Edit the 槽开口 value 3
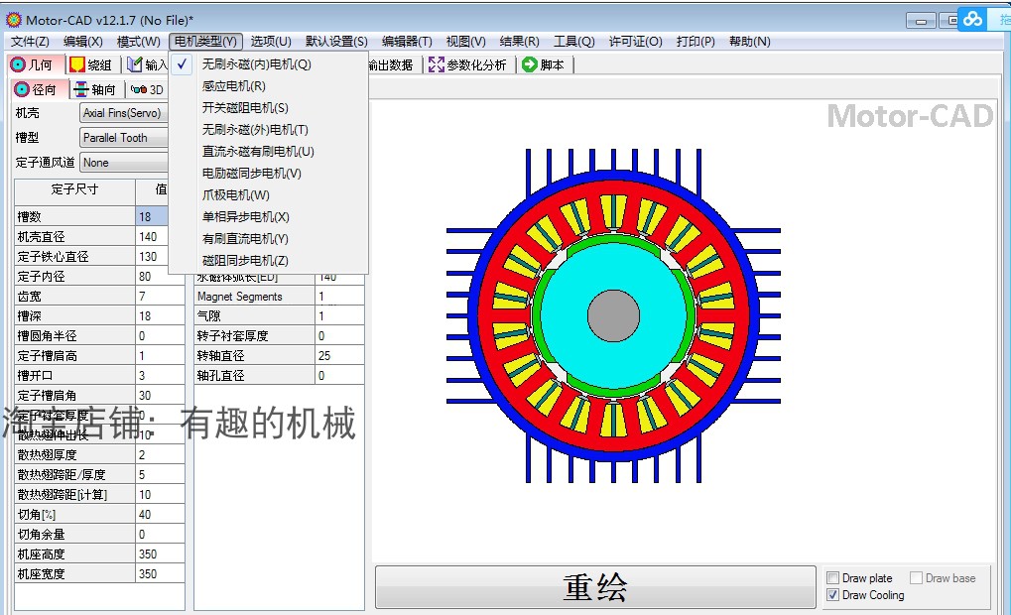The height and width of the screenshot is (615, 1011). pyautogui.click(x=160, y=376)
